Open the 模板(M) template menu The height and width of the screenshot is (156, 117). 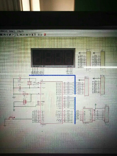click(3, 31)
